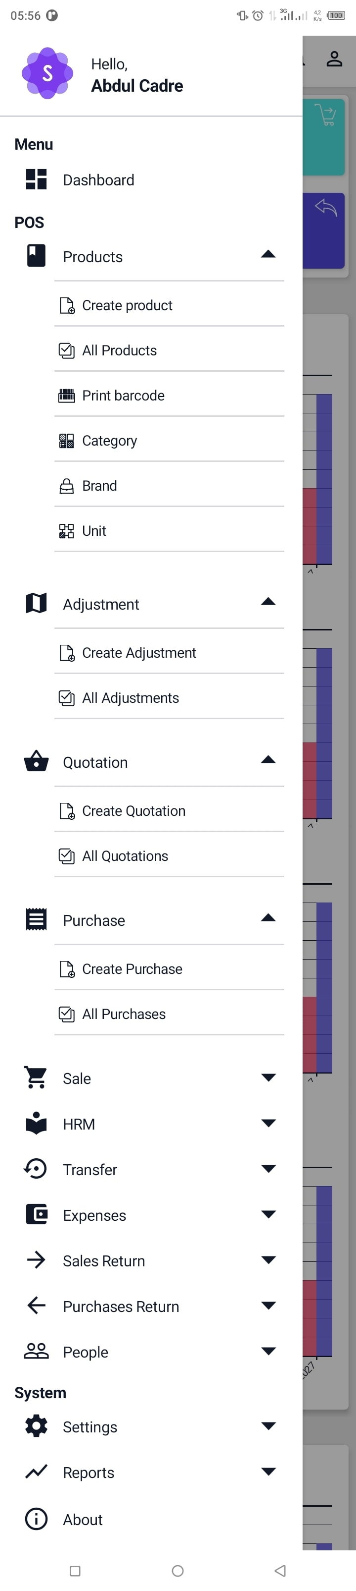The width and height of the screenshot is (356, 1591).
Task: Select All Quotations from menu
Action: click(125, 856)
